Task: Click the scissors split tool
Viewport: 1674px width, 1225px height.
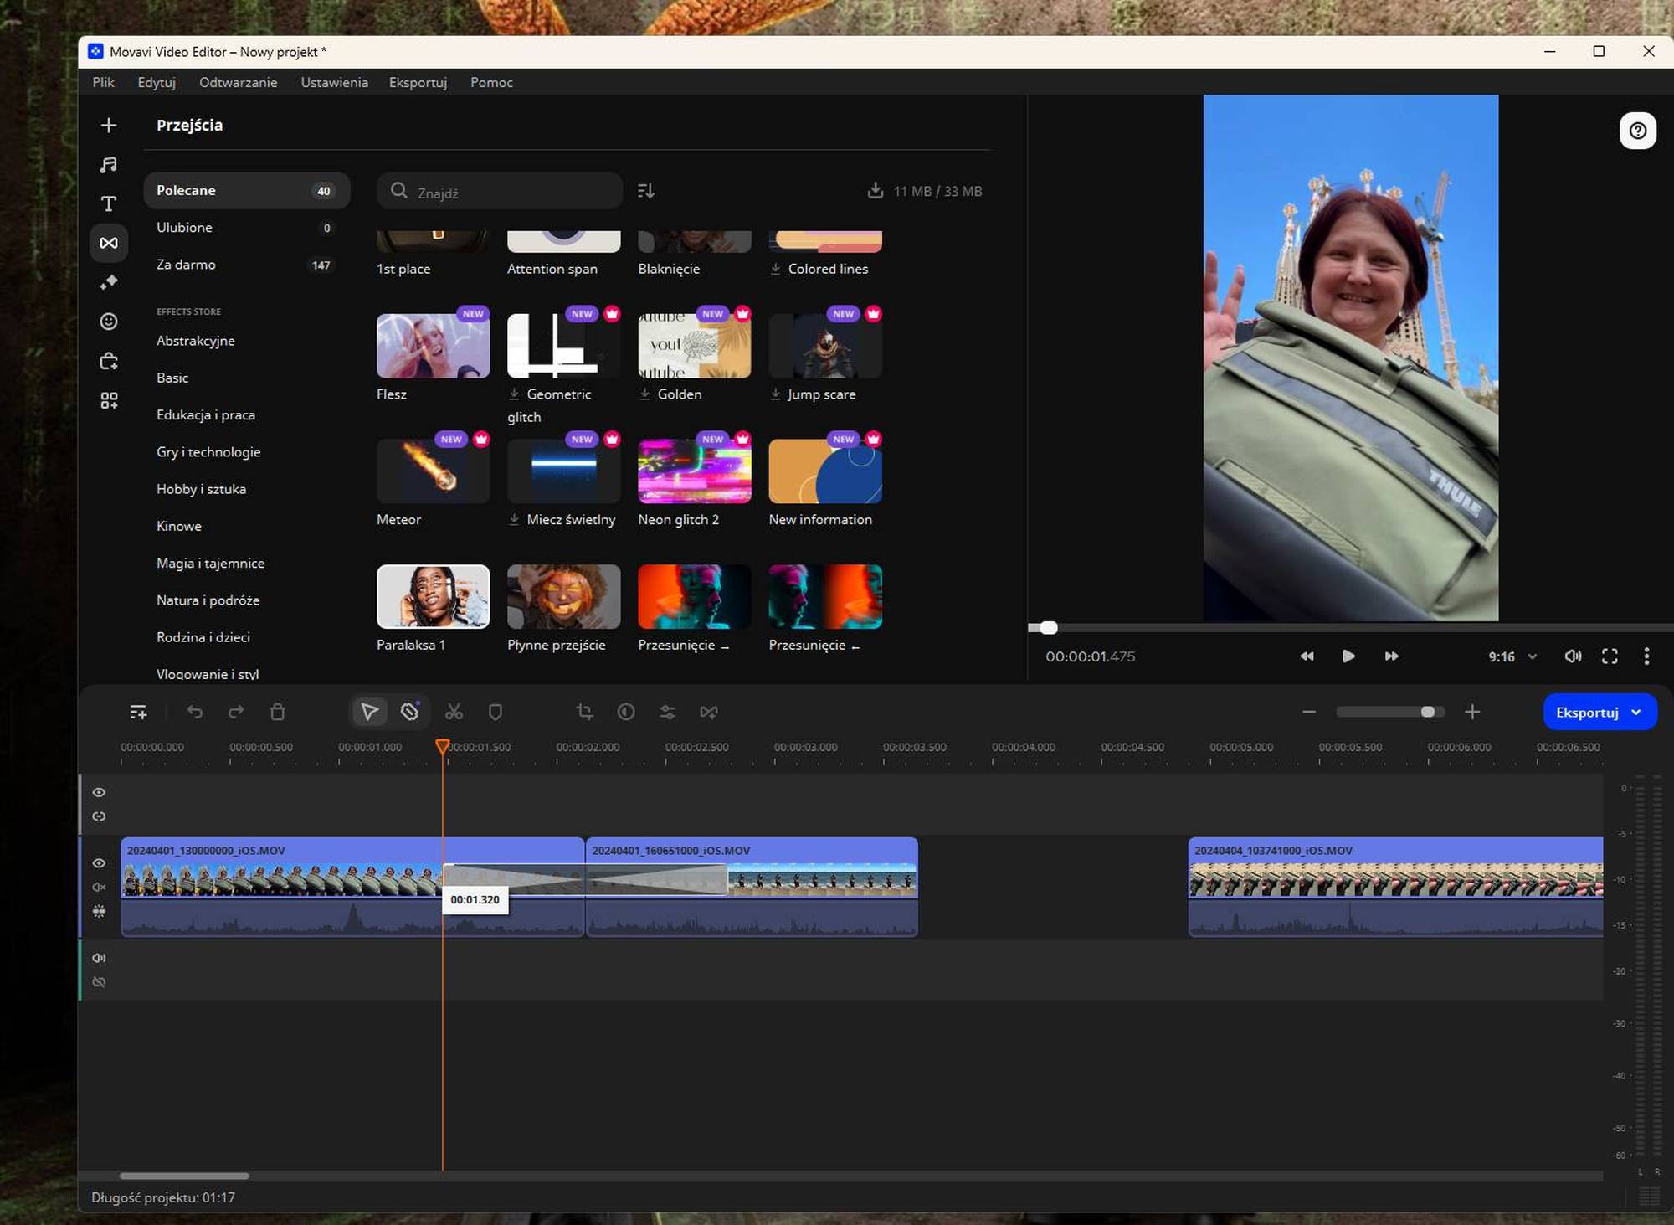Action: pos(454,712)
